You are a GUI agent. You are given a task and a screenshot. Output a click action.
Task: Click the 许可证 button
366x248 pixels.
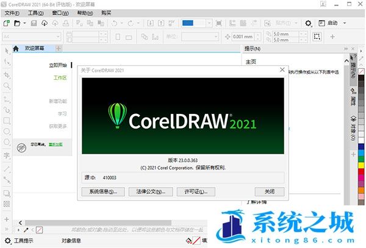196,191
